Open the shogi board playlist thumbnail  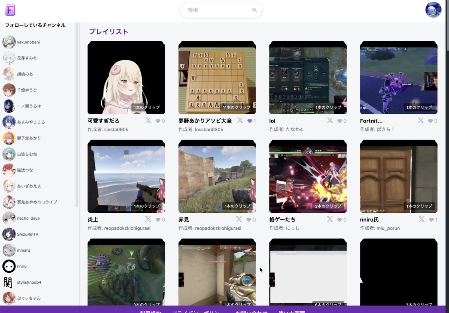tap(217, 78)
